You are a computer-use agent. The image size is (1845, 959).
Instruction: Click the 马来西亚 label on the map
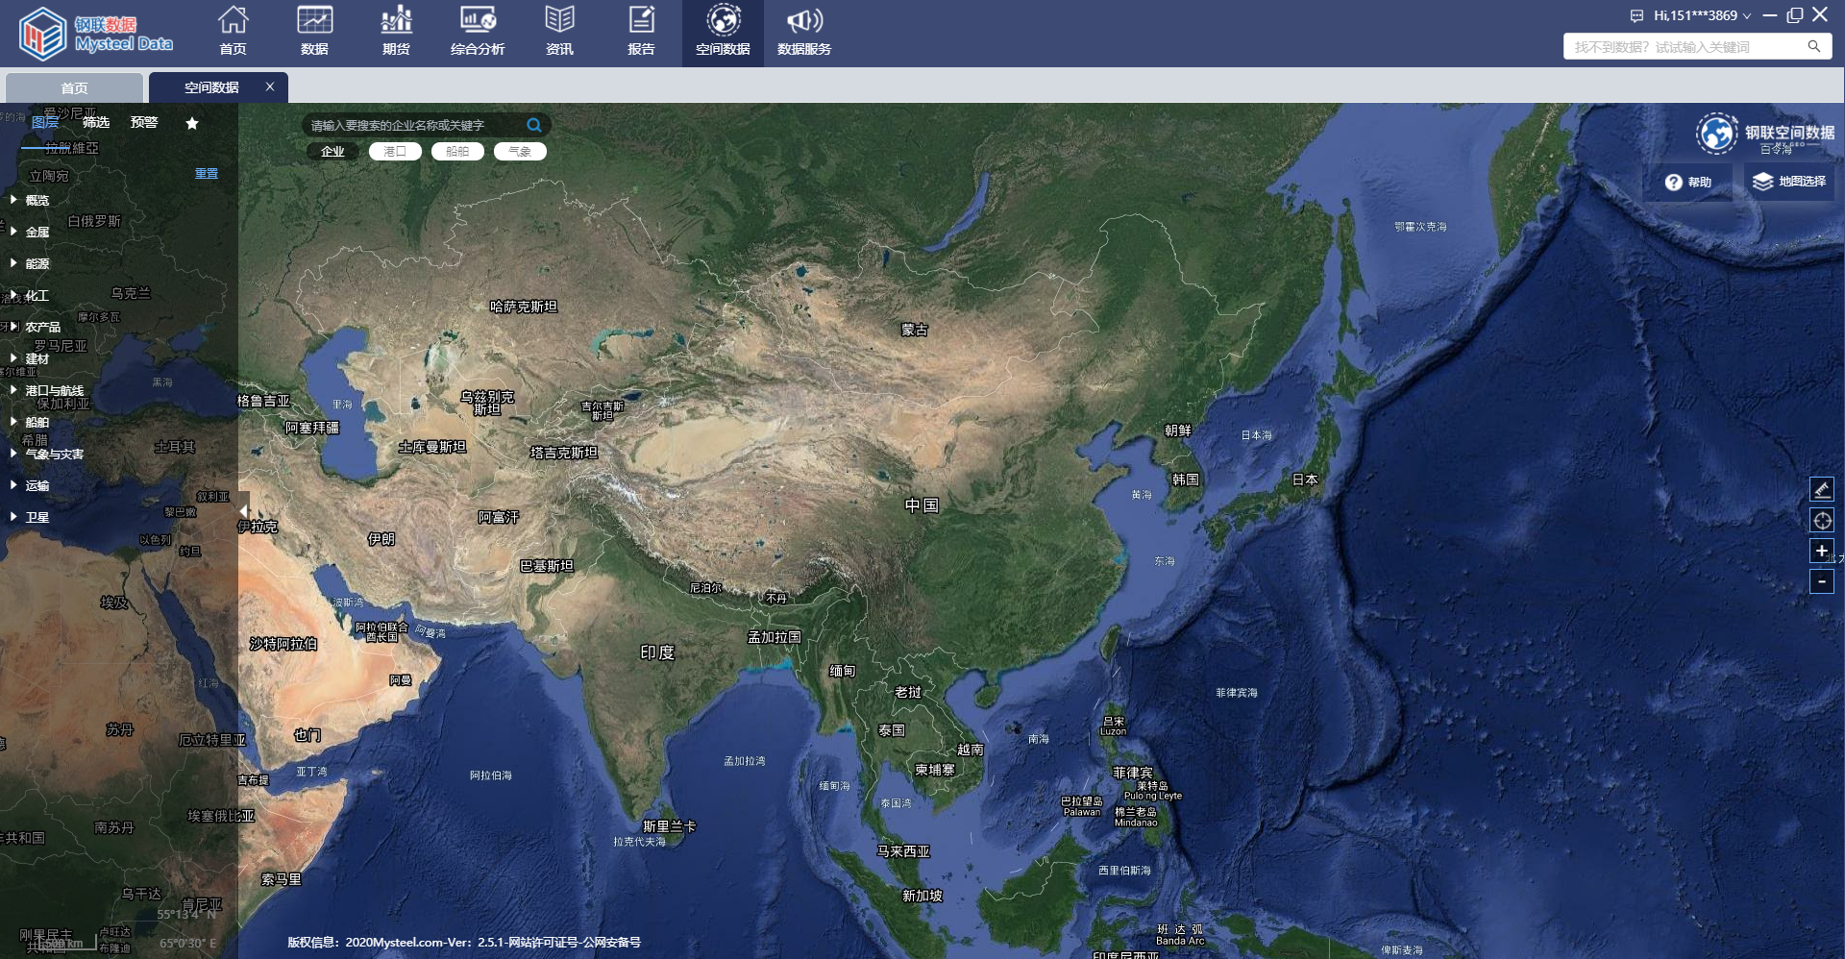tap(903, 851)
